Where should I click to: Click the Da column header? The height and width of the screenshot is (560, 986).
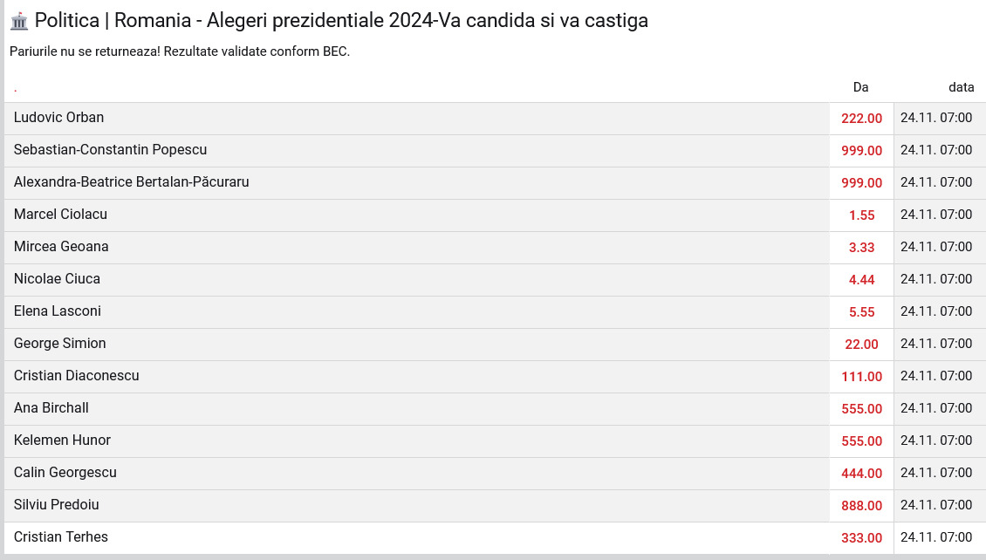tap(861, 87)
